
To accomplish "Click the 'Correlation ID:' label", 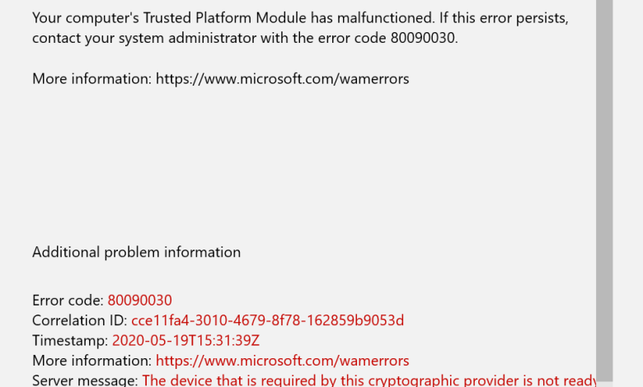I will coord(80,320).
